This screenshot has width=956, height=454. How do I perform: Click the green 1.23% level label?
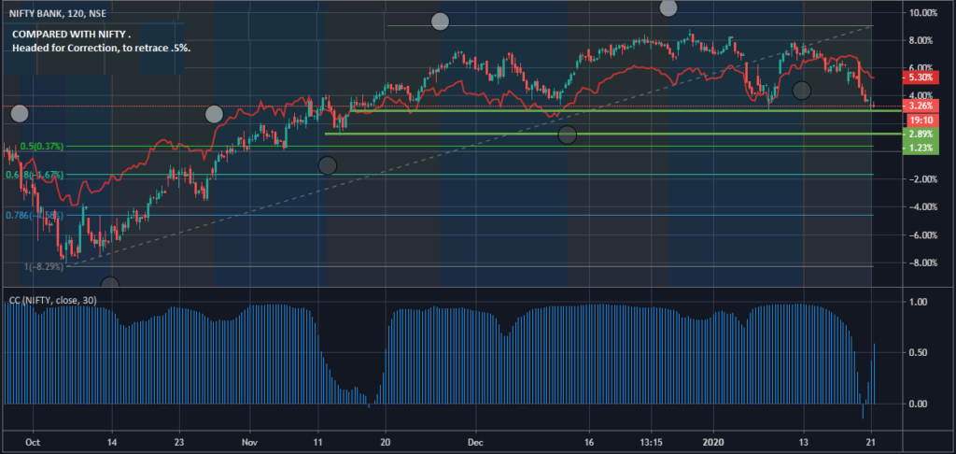pyautogui.click(x=921, y=147)
